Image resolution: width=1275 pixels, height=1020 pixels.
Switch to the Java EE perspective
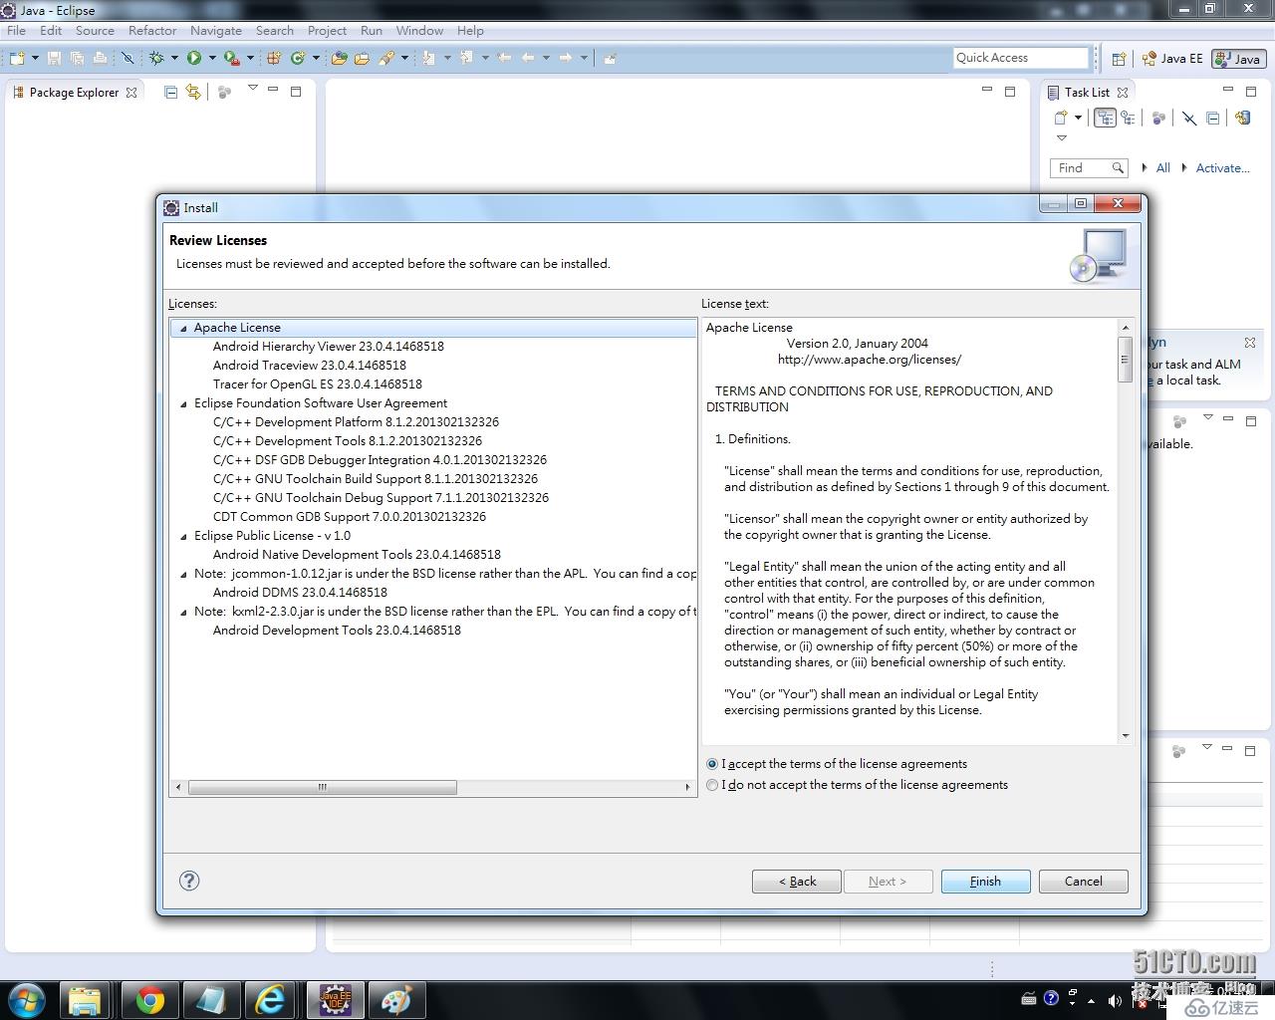[1172, 59]
